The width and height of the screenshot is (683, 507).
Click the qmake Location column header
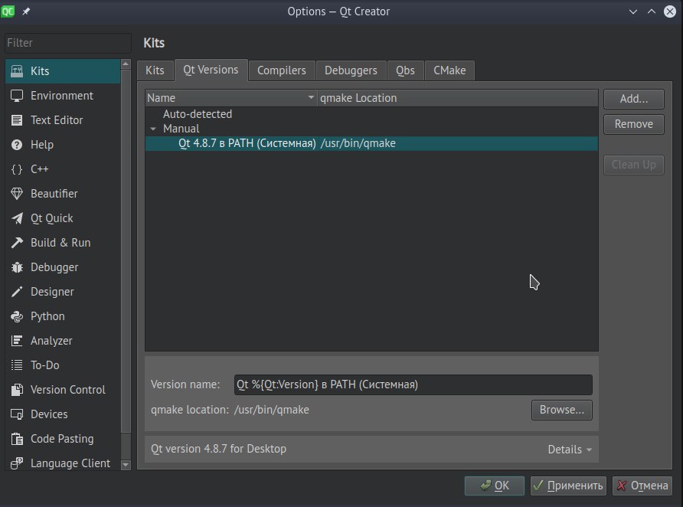point(458,98)
